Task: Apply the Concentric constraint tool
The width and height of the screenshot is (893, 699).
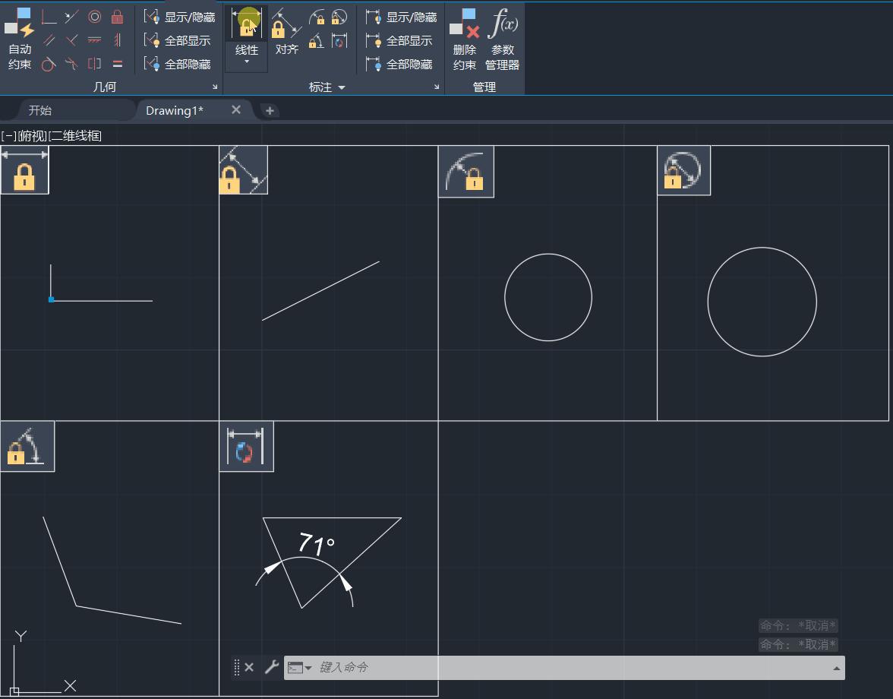Action: click(x=95, y=17)
